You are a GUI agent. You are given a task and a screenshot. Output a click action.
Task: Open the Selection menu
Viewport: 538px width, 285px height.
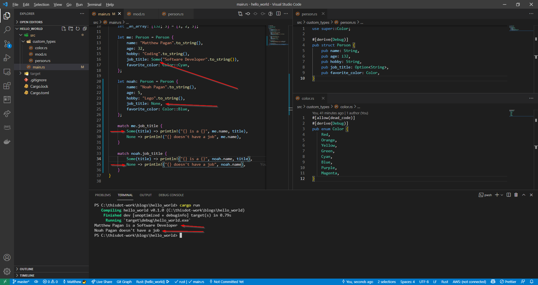point(41,4)
